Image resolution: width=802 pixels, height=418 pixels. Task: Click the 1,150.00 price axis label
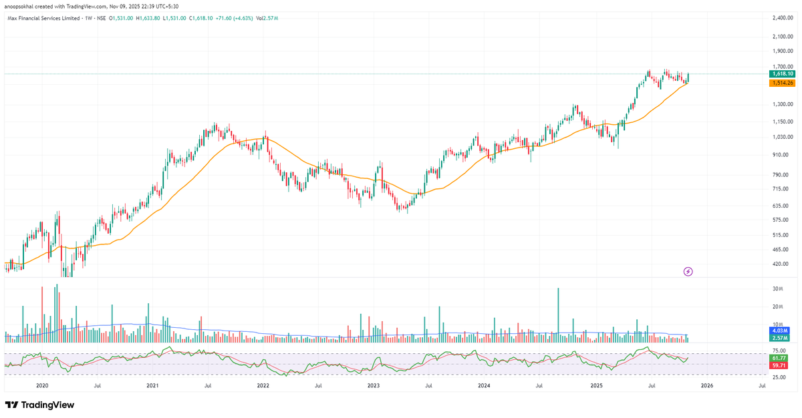click(783, 121)
